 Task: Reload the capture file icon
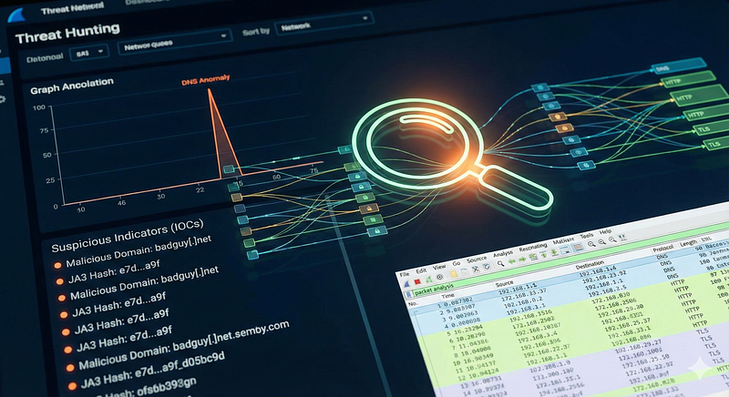click(x=487, y=267)
